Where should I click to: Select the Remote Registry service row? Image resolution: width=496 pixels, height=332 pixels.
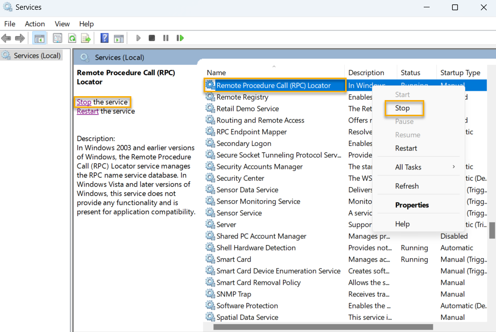[x=243, y=97]
